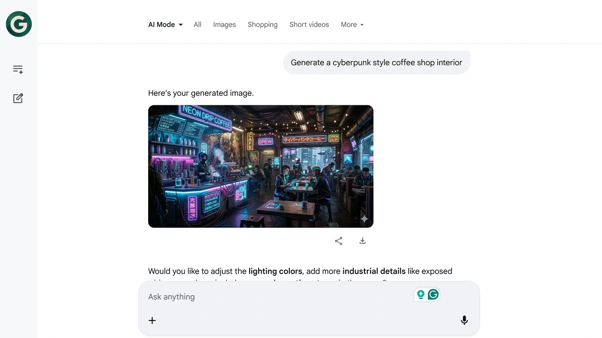Open the cyberpunk coffee shop image
This screenshot has width=602, height=338.
pos(261,166)
